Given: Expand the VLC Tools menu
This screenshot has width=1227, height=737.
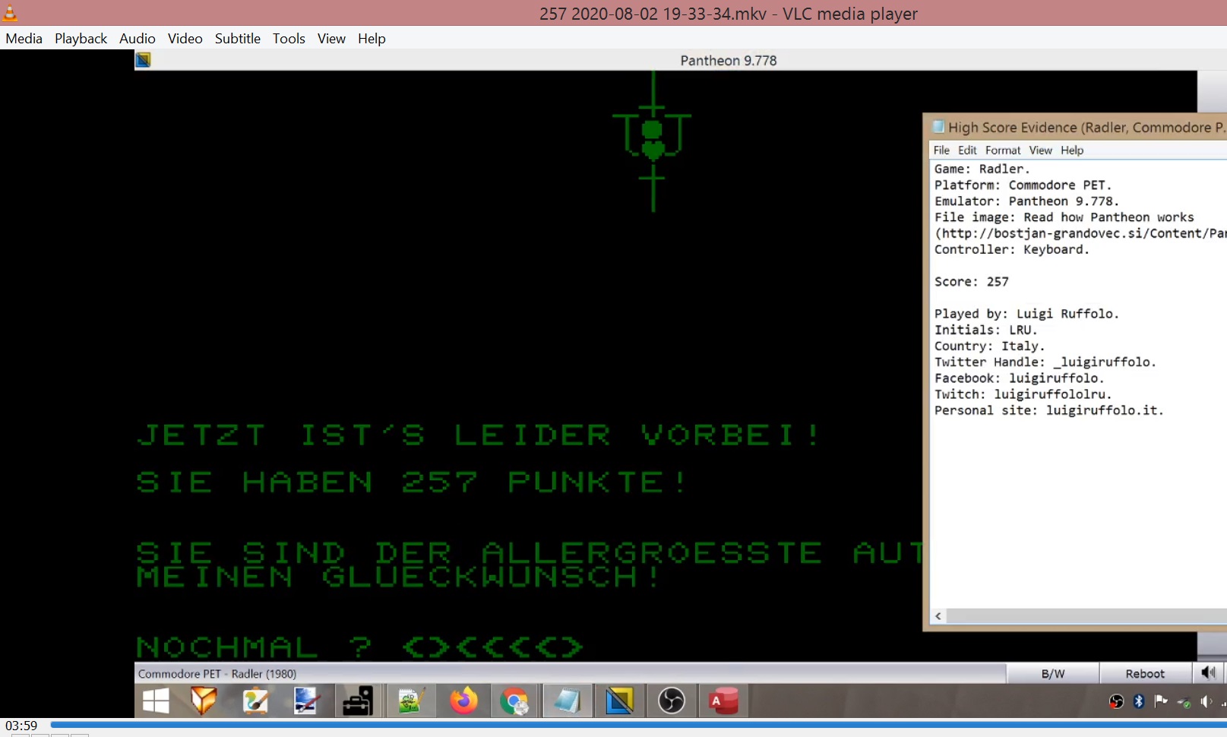Looking at the screenshot, I should tap(289, 39).
